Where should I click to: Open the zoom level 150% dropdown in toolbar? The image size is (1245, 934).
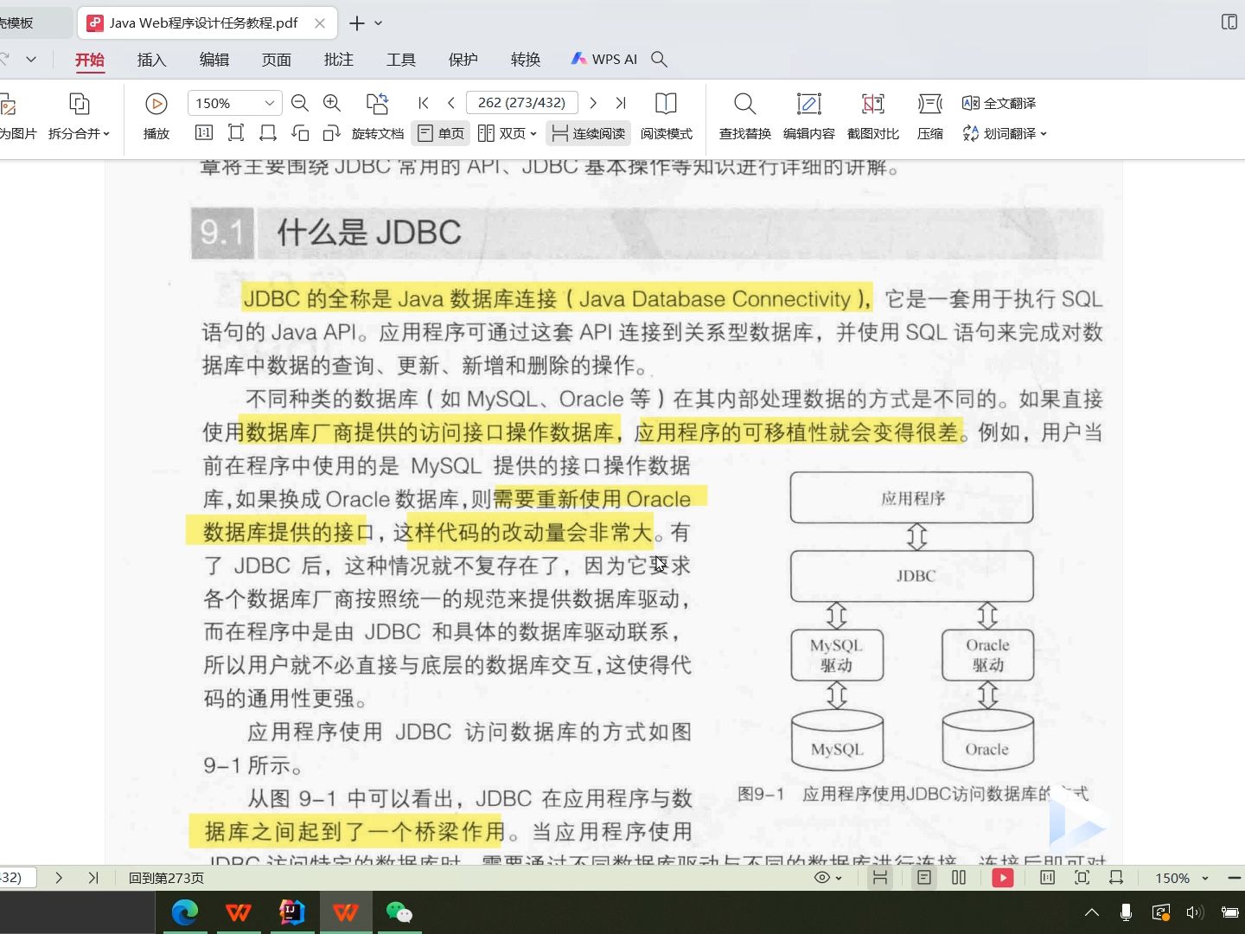click(x=269, y=103)
